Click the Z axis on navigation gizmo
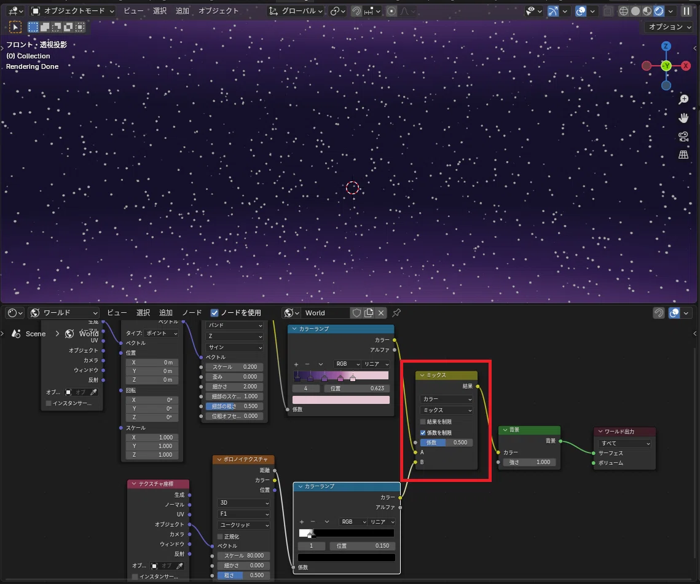Viewport: 700px width, 584px height. pos(666,46)
